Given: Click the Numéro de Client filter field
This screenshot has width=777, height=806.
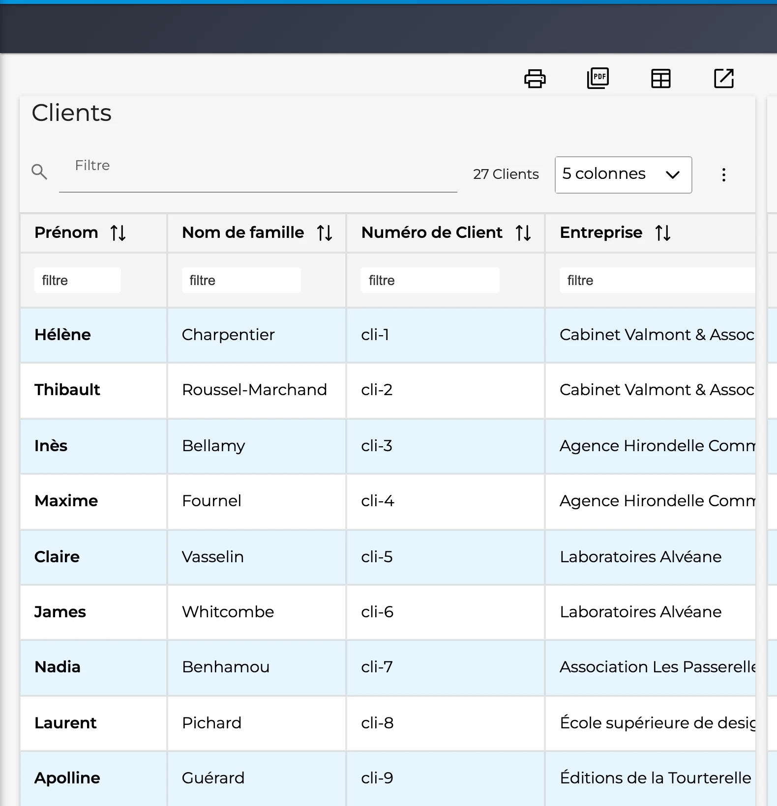Looking at the screenshot, I should [430, 280].
